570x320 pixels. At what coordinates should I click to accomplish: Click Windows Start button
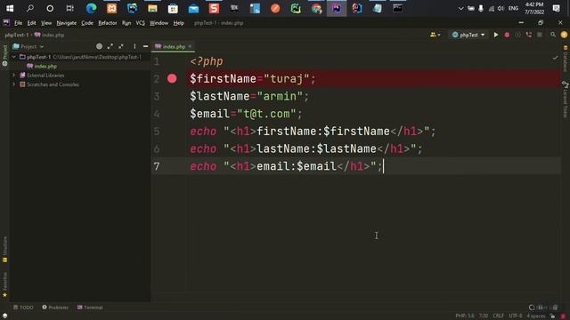10,8
